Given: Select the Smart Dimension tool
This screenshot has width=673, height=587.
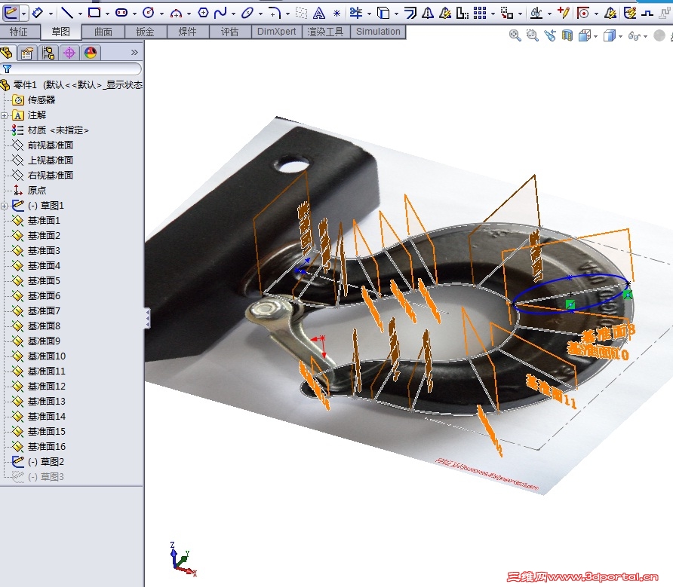Looking at the screenshot, I should (x=38, y=13).
